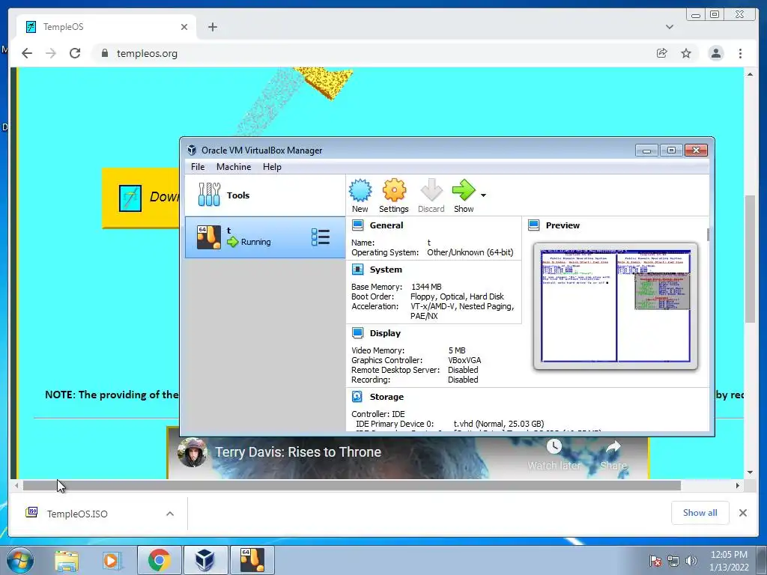The width and height of the screenshot is (767, 575).
Task: Open the Machine menu in VirtualBox
Action: [x=234, y=167]
